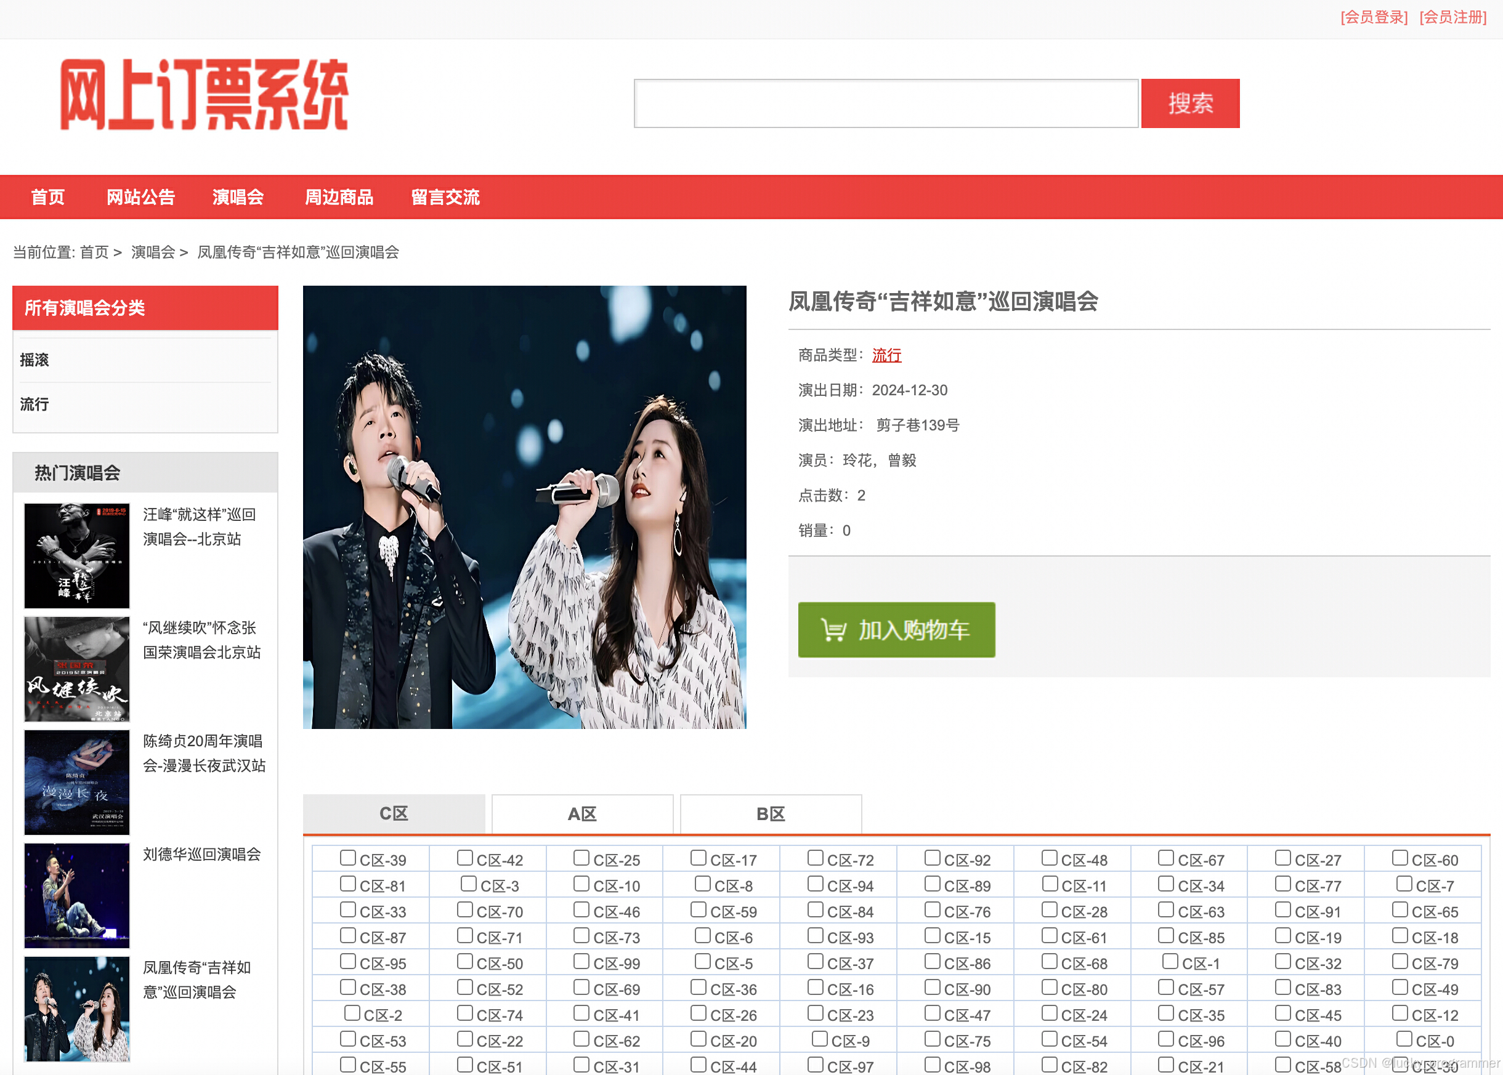Open the 风继续吹 concert poster thumbnail
Viewport: 1503px width, 1075px height.
tap(77, 669)
